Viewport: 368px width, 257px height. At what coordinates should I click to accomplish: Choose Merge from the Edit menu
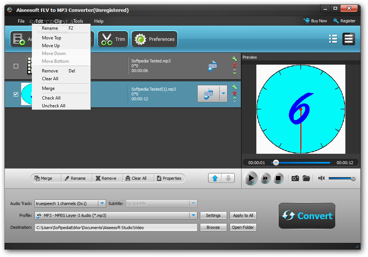point(61,88)
